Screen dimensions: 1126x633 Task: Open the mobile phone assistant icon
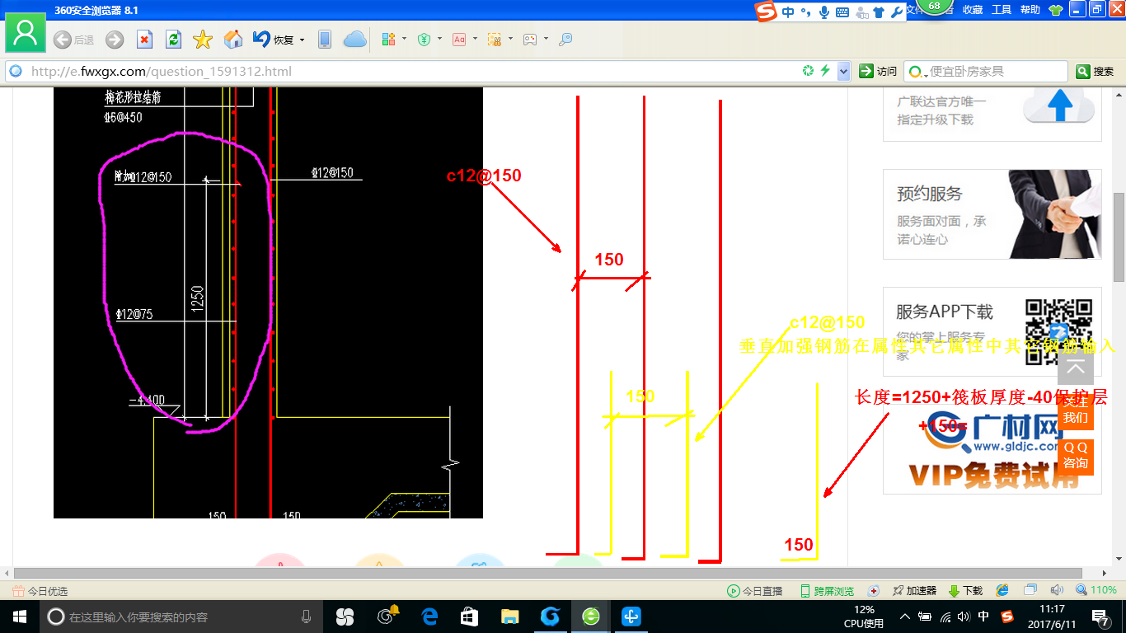(x=325, y=40)
